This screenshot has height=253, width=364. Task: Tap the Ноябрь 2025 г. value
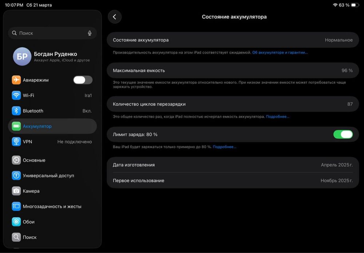click(337, 180)
